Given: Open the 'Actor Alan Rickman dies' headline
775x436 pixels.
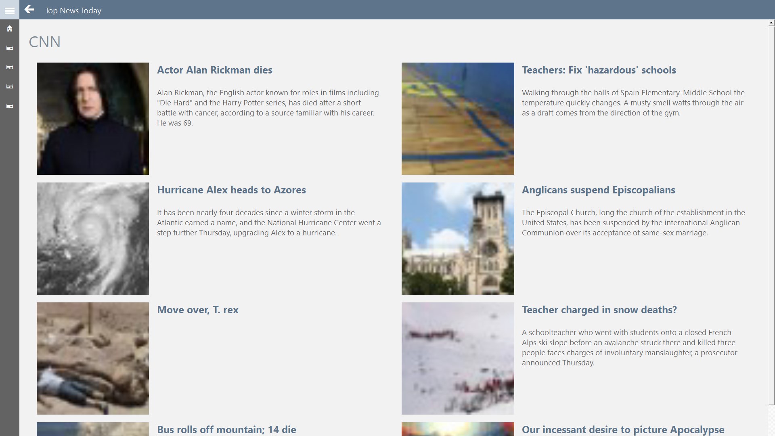Looking at the screenshot, I should tap(214, 70).
